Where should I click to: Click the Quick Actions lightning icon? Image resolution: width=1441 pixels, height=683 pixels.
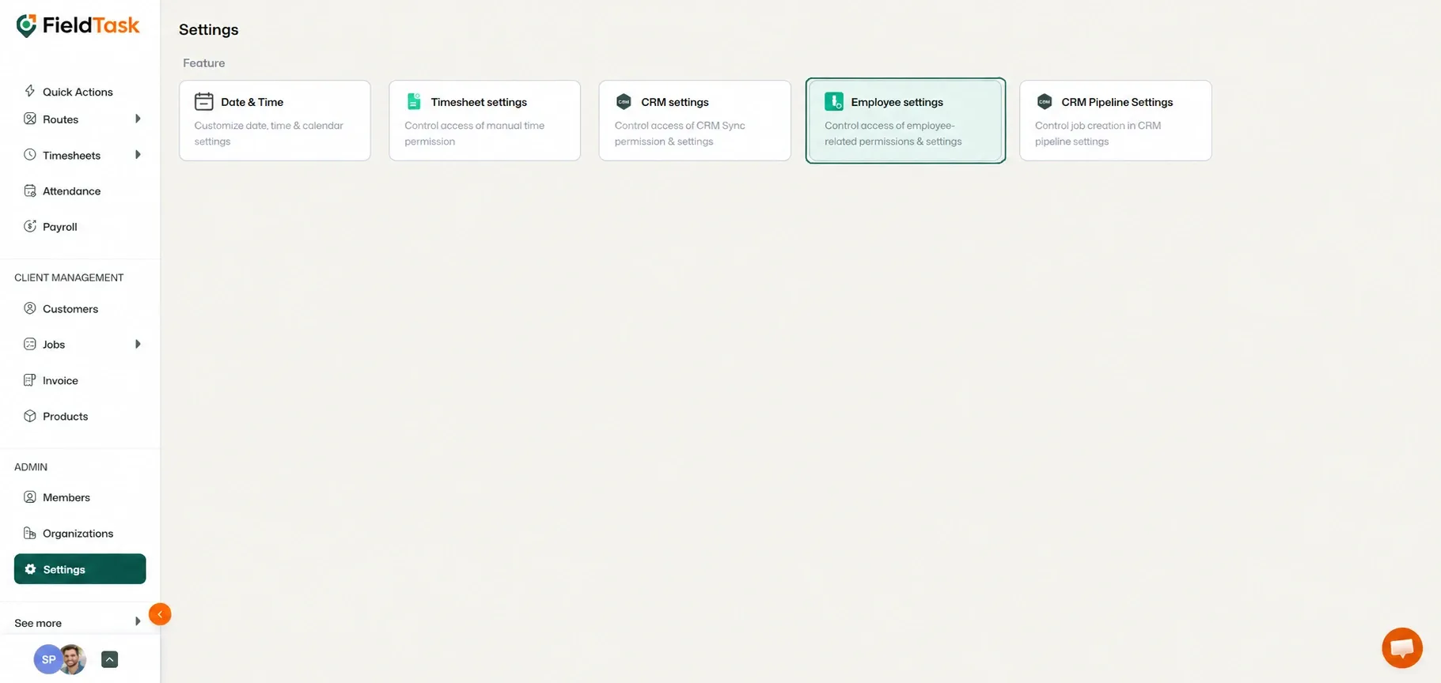[30, 91]
